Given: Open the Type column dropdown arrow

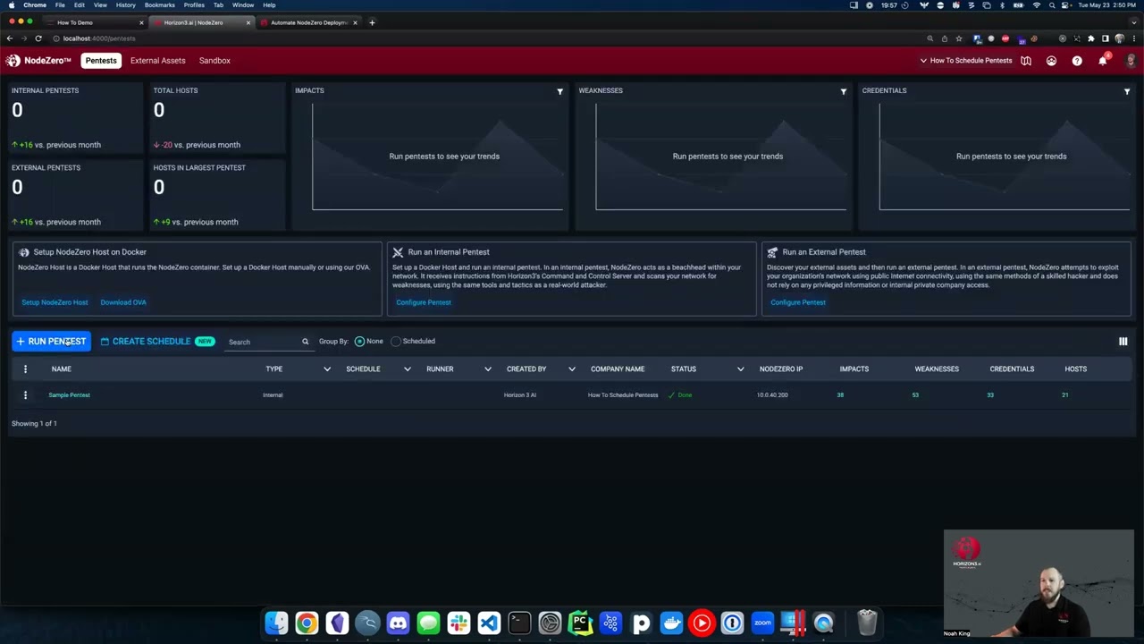Looking at the screenshot, I should [327, 369].
